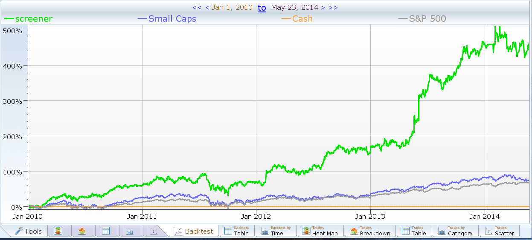Click the "<<" jump-back date arrows
The image size is (532, 240).
coord(197,8)
